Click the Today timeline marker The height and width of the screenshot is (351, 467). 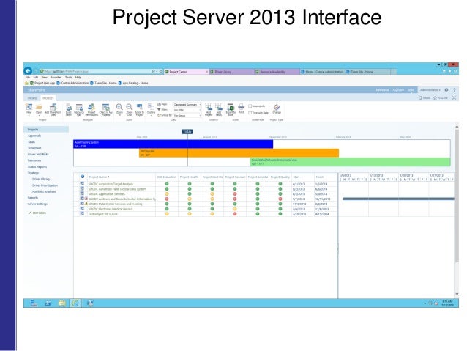tap(187, 131)
